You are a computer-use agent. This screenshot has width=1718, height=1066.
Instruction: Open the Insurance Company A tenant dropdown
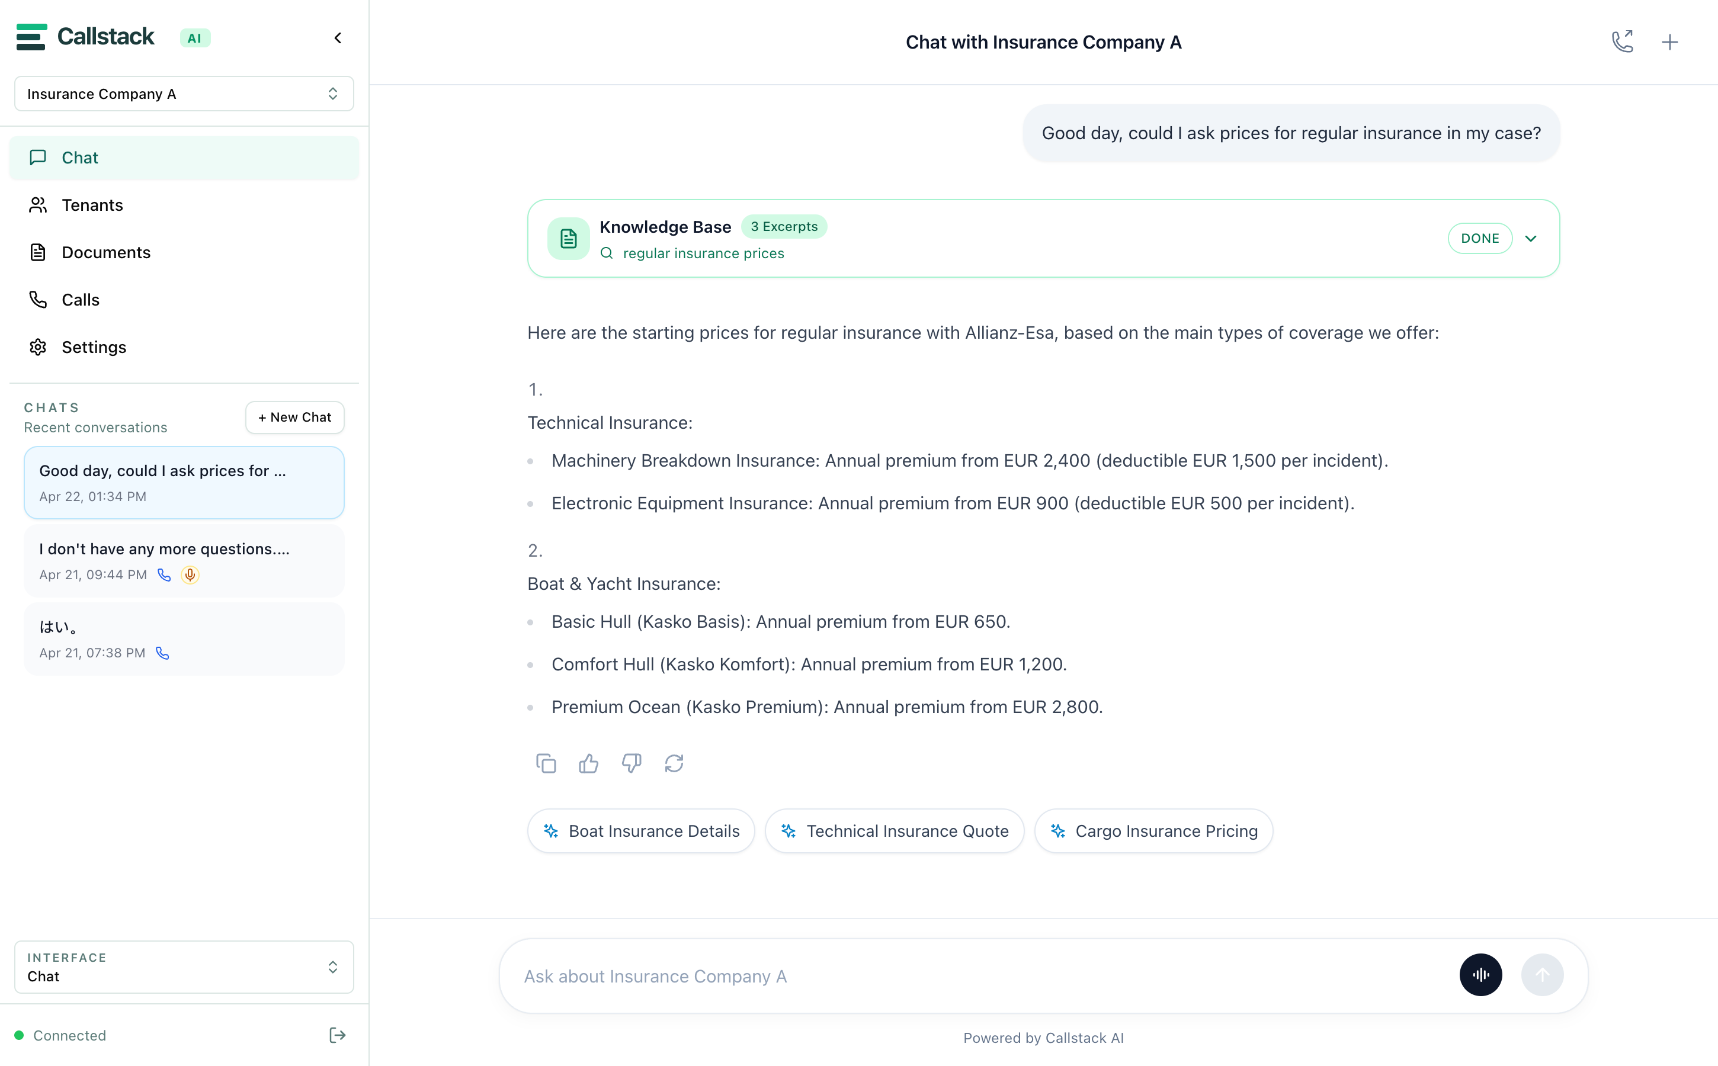[x=184, y=94]
